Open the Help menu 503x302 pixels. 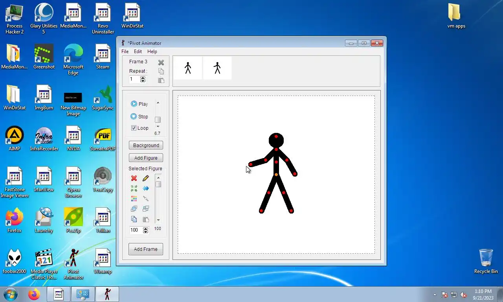click(152, 52)
